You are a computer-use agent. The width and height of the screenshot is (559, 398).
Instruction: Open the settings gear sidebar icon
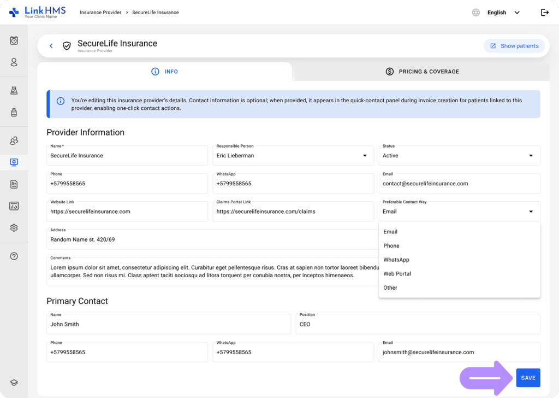(x=14, y=228)
